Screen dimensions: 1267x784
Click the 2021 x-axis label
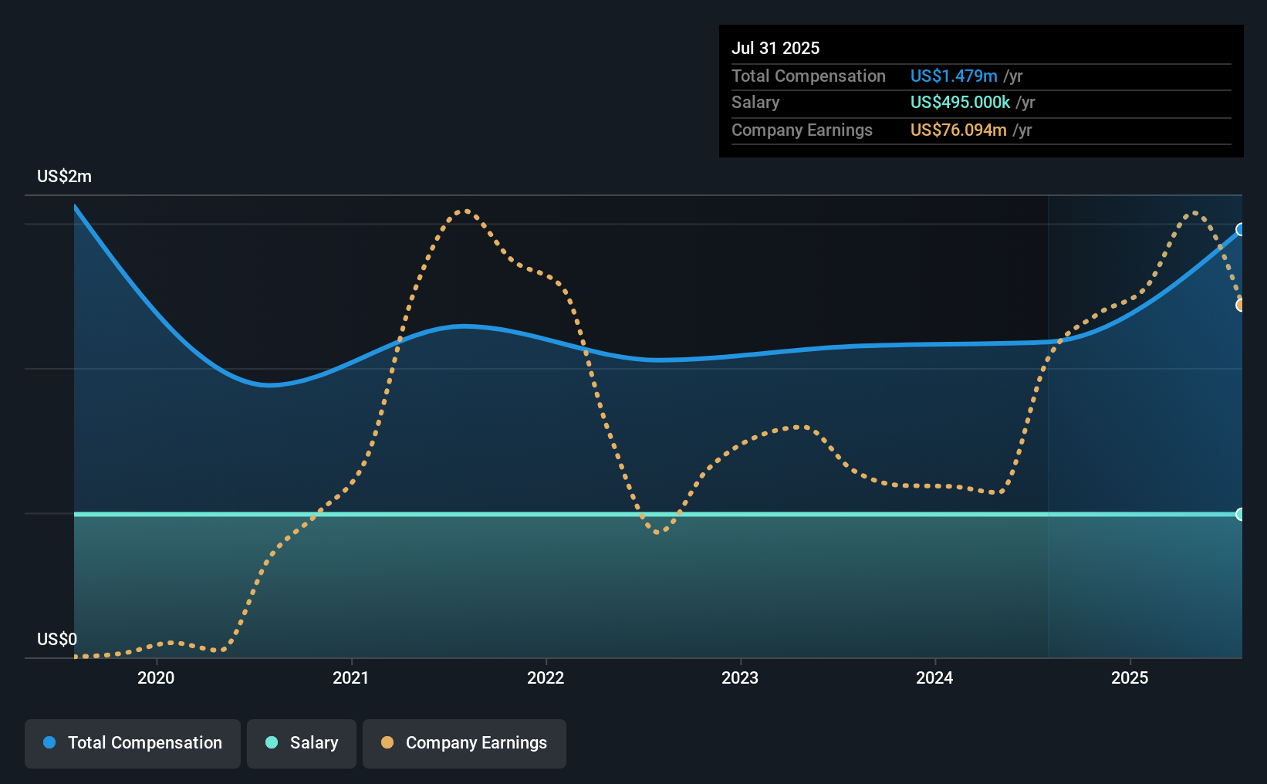[x=351, y=678]
